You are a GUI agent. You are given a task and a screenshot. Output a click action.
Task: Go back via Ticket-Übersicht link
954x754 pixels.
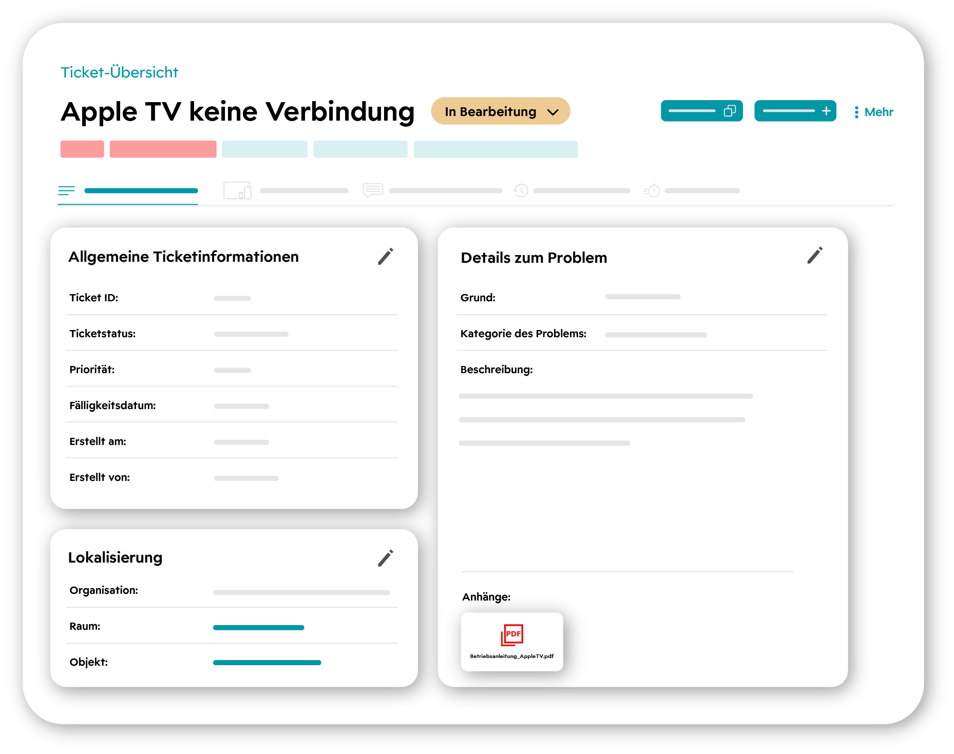tap(119, 72)
